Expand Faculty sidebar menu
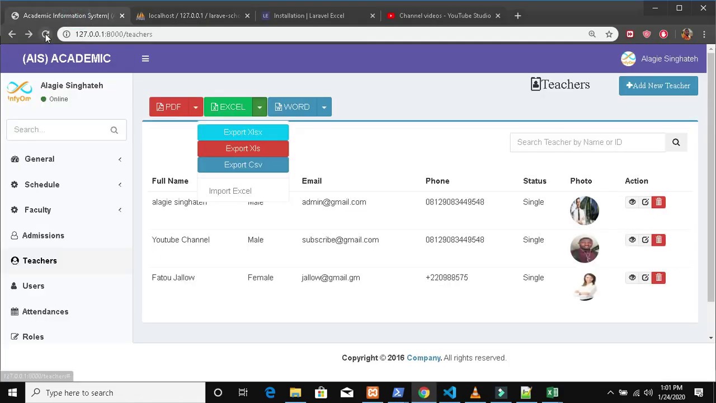716x403 pixels. (x=66, y=210)
